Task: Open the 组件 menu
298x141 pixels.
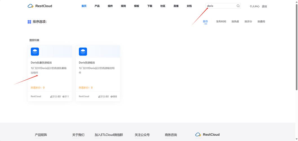Action: (x=110, y=6)
